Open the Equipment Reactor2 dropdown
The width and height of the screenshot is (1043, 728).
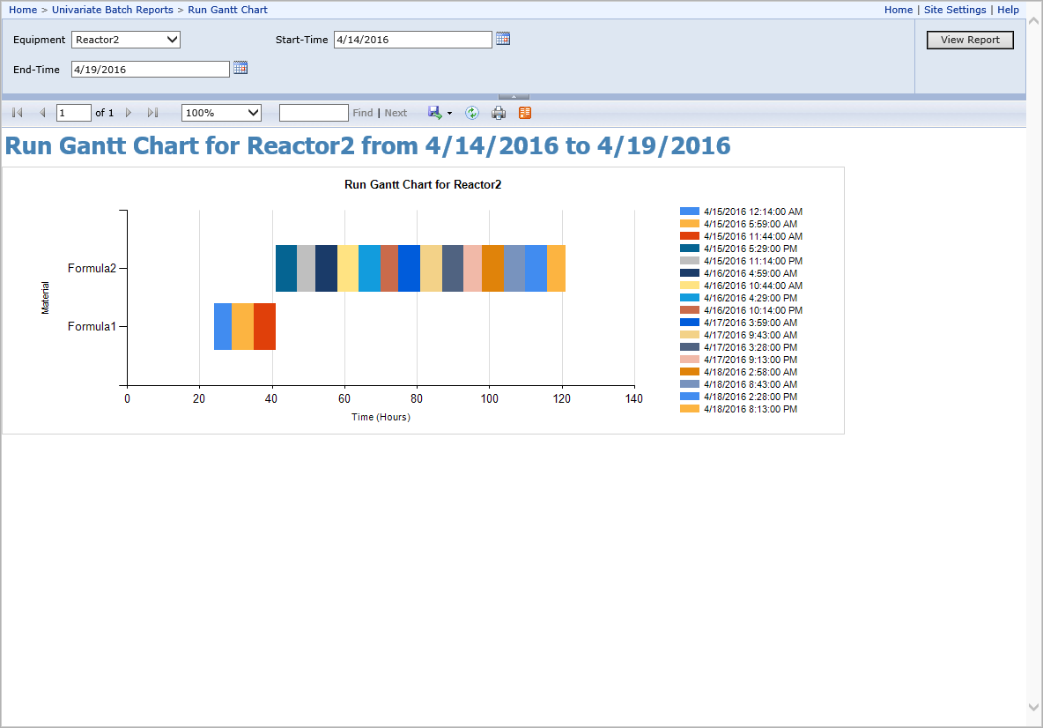[126, 40]
